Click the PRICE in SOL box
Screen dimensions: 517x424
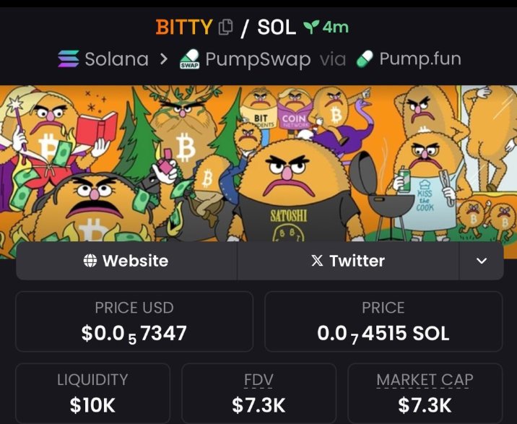[x=383, y=321]
